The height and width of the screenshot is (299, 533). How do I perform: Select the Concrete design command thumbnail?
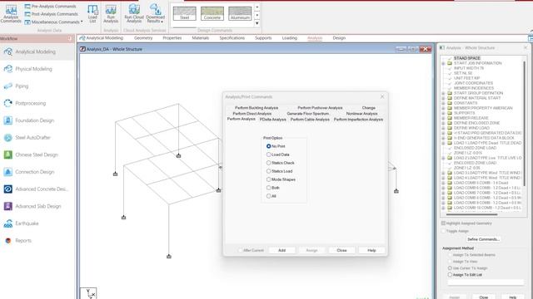coord(212,13)
